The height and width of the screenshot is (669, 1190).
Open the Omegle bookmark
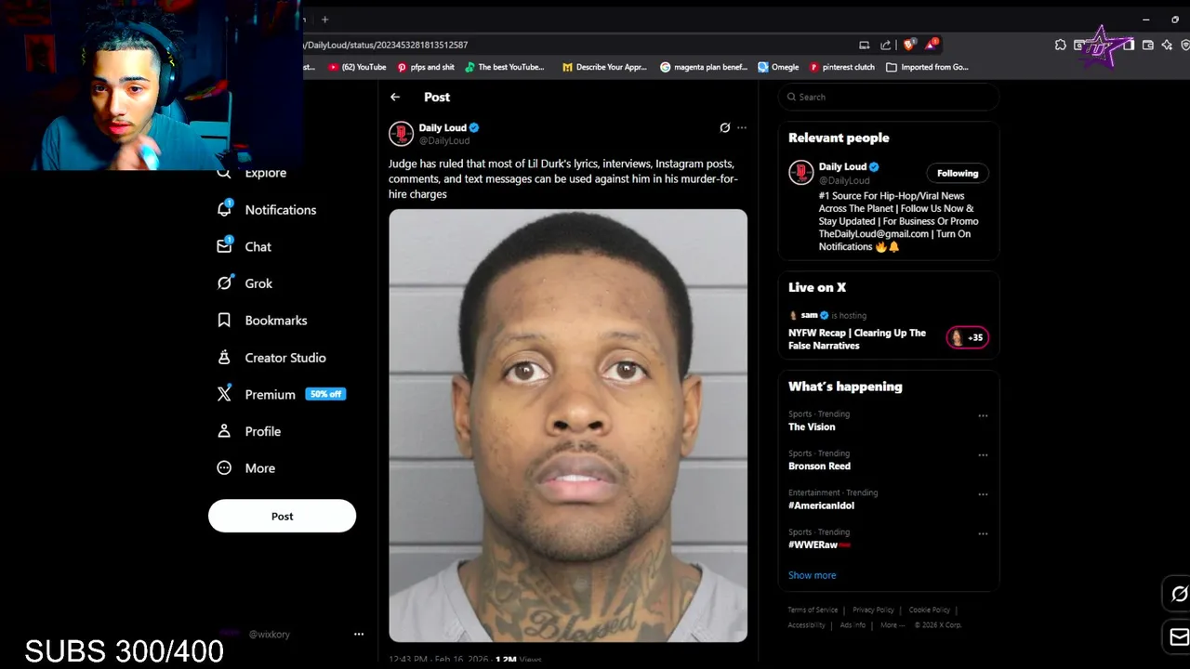(778, 67)
